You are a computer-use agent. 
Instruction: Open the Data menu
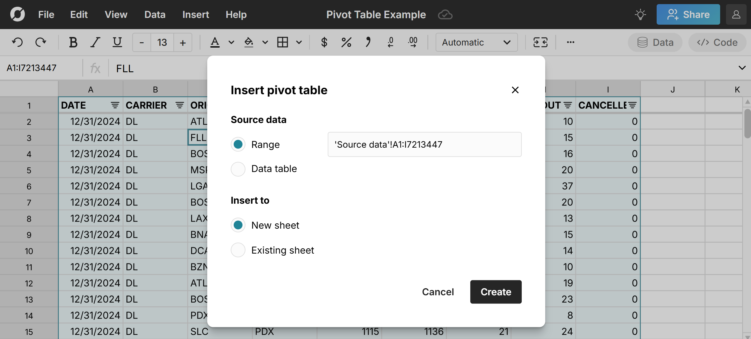click(x=155, y=14)
